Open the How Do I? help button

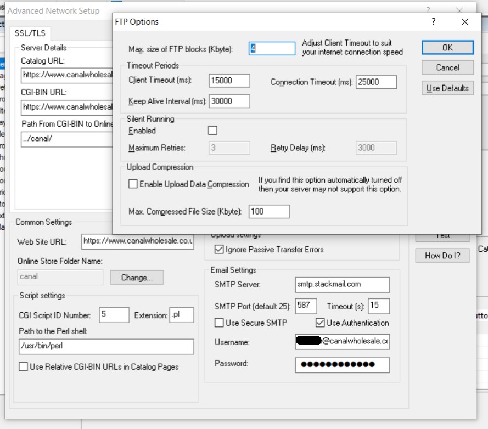[442, 255]
